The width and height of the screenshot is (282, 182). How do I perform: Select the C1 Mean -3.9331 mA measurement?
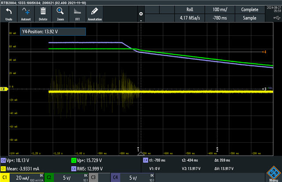click(x=20, y=169)
